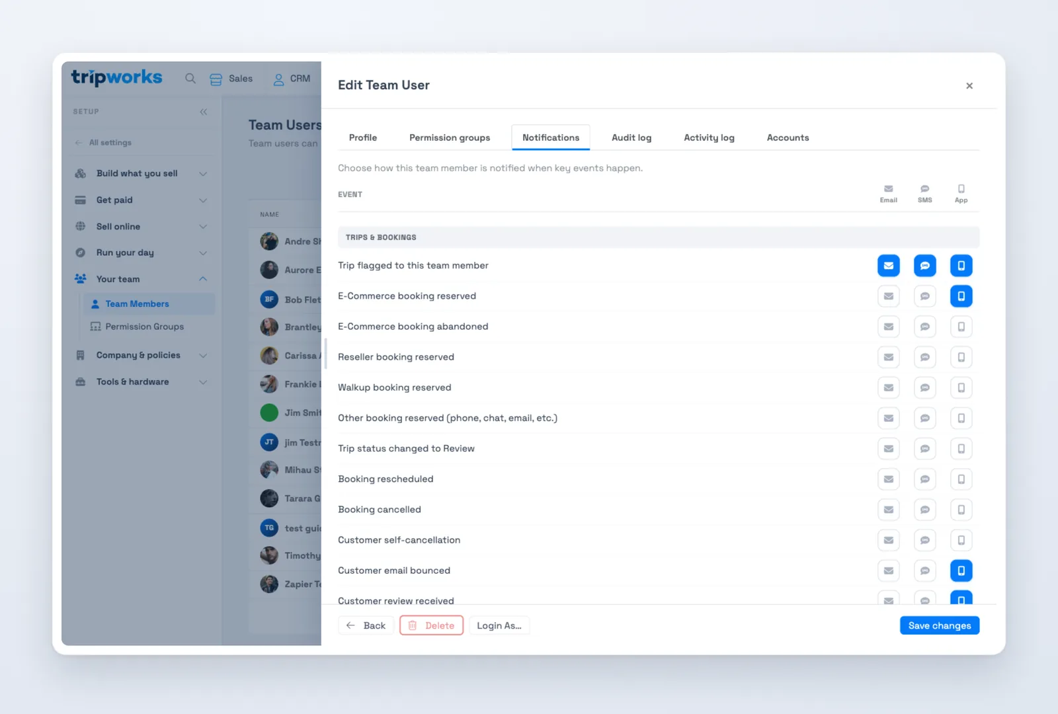Image resolution: width=1058 pixels, height=714 pixels.
Task: Click the App column header icon
Action: (961, 189)
